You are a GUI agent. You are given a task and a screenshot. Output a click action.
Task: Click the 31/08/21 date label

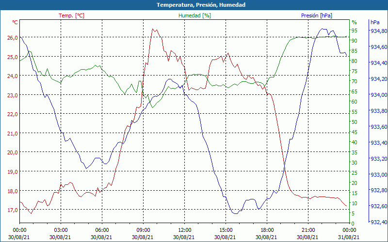point(349,237)
